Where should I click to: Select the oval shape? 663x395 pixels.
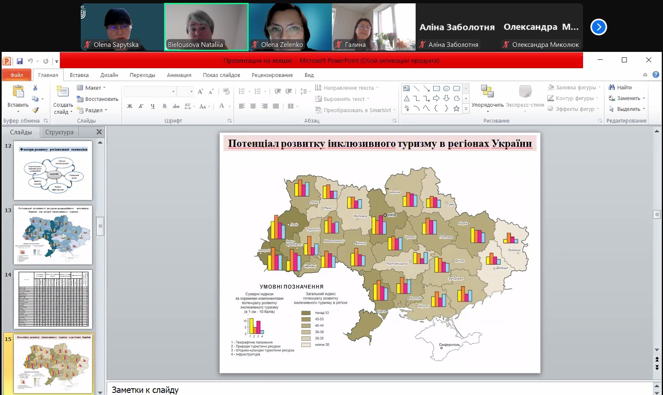[447, 88]
